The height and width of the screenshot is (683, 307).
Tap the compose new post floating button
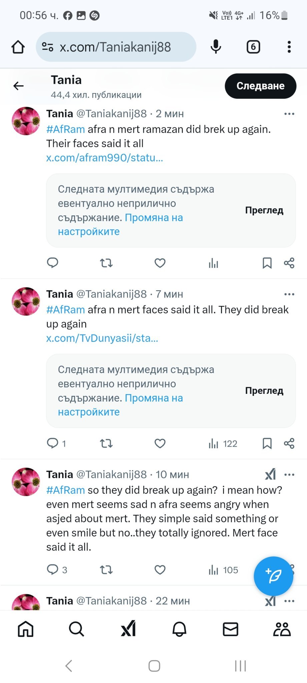[x=273, y=576]
